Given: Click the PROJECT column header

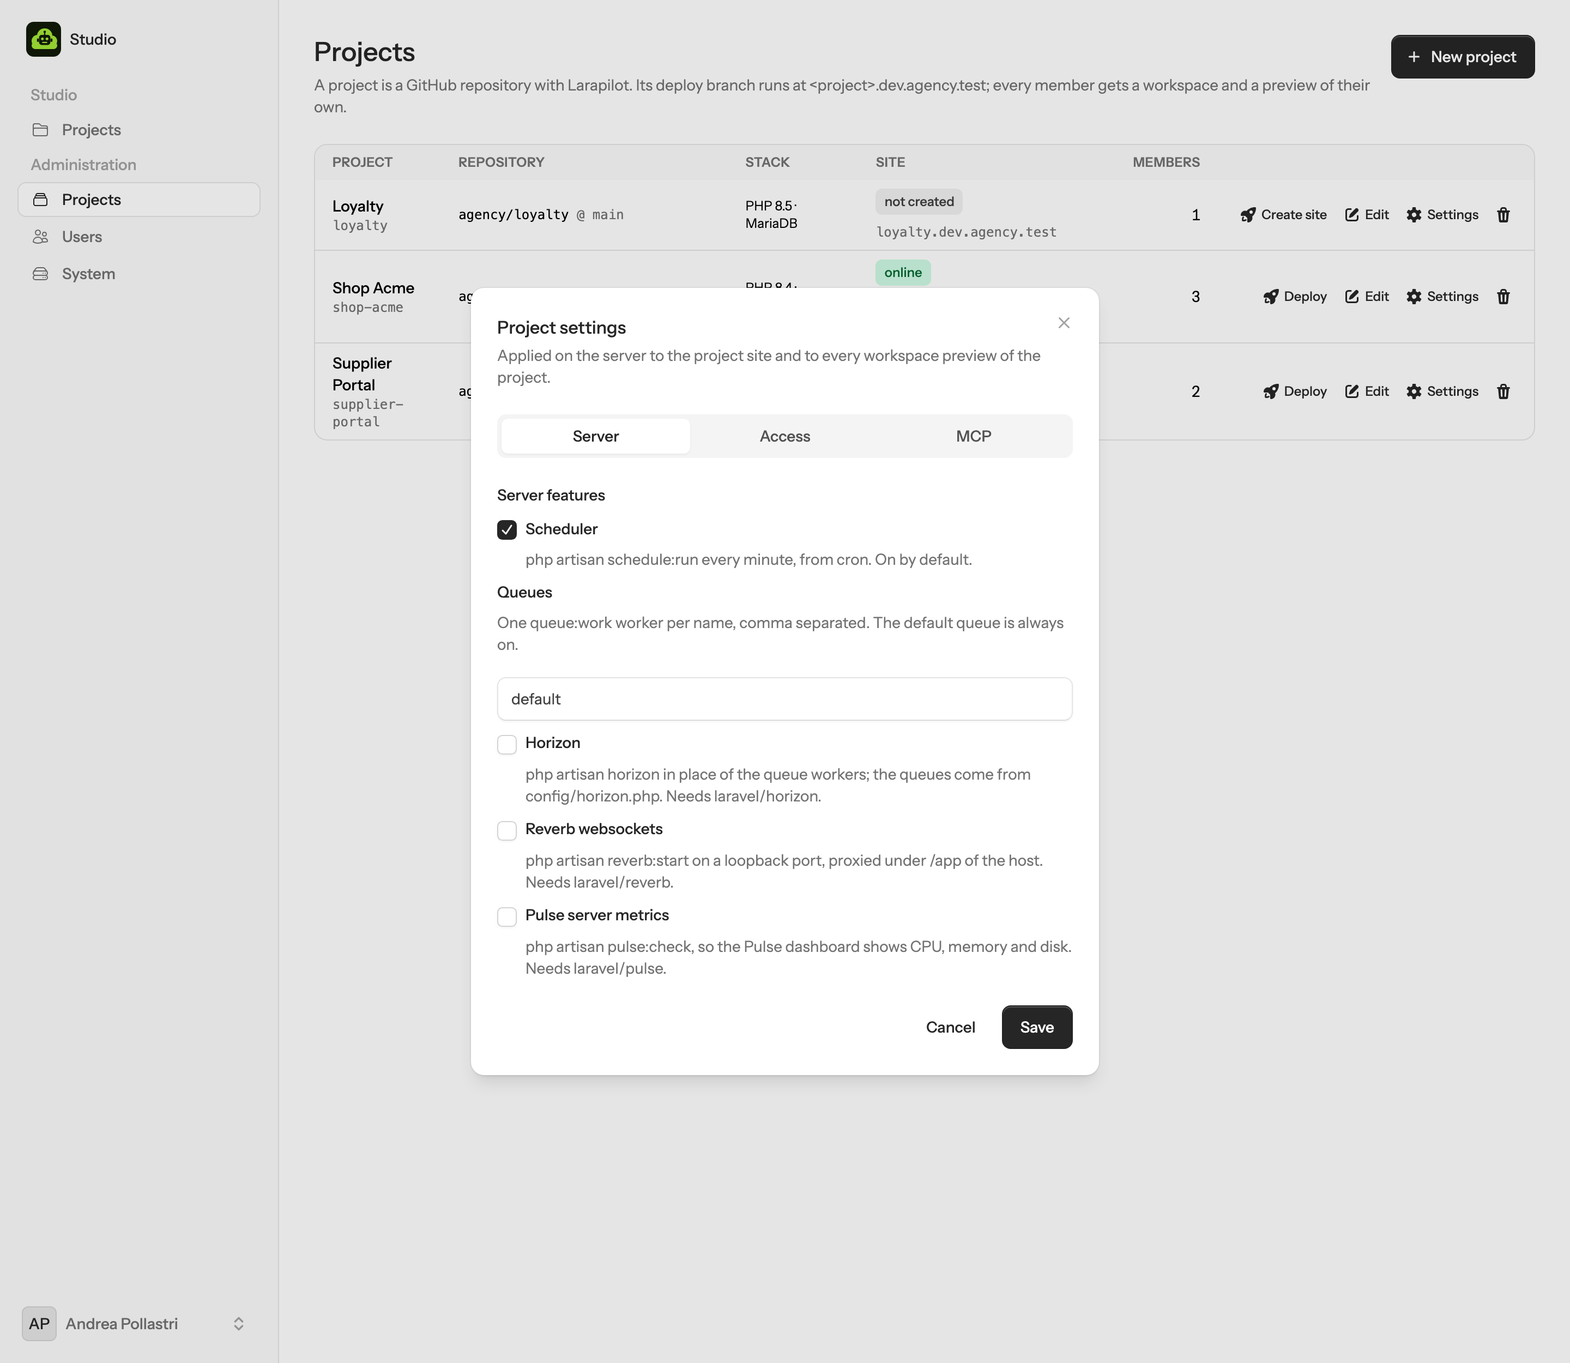Looking at the screenshot, I should [362, 162].
